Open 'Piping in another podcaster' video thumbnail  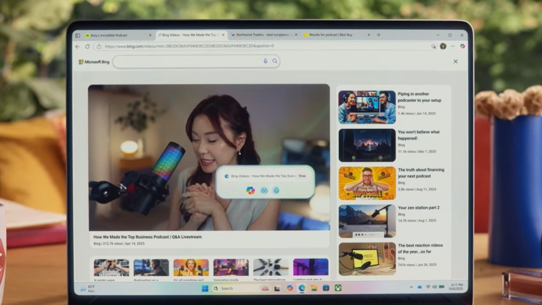click(367, 107)
